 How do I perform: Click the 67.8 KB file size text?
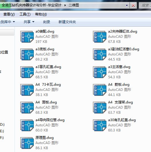pyautogui.click(x=114, y=42)
